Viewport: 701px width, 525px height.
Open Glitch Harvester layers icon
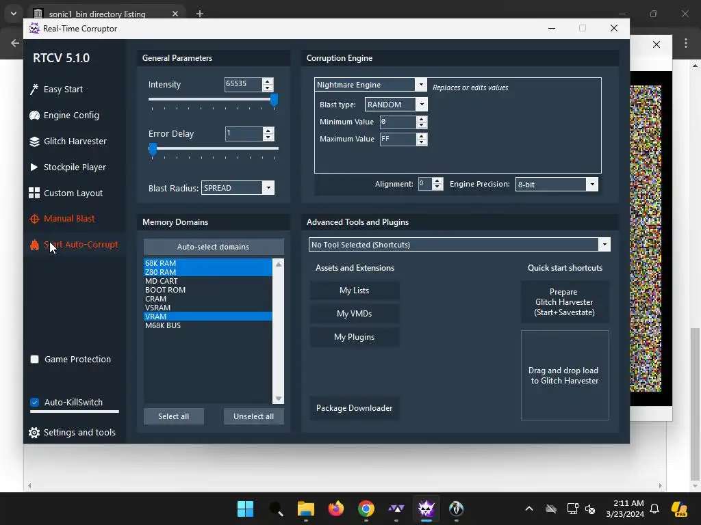[x=34, y=142]
